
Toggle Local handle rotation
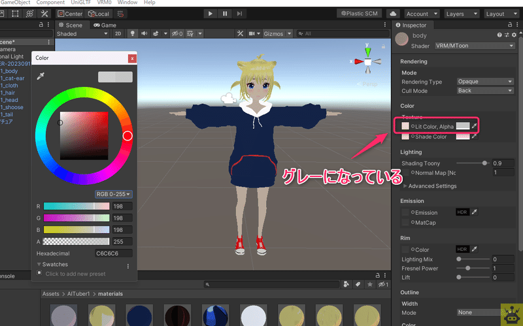[99, 14]
